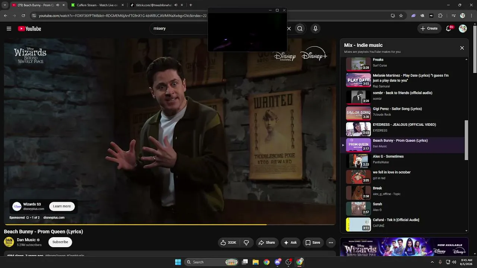Mute the Beach Bunny tab audio
477x268 pixels.
coord(57,5)
